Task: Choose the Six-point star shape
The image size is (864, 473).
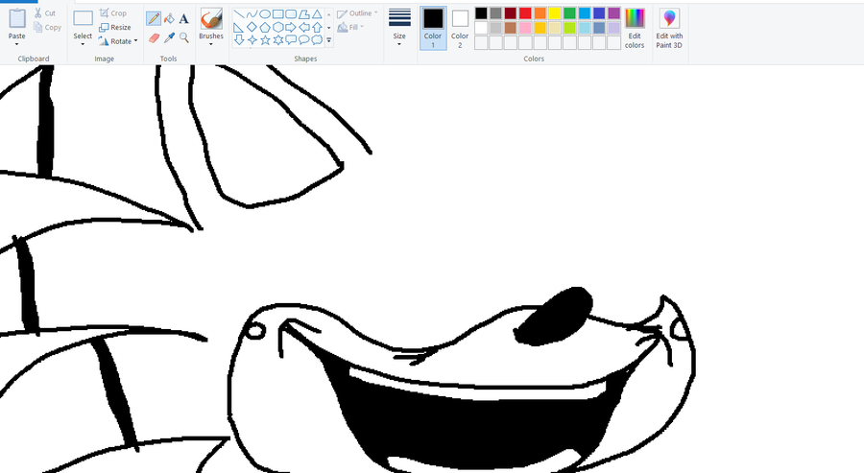Action: tap(277, 39)
